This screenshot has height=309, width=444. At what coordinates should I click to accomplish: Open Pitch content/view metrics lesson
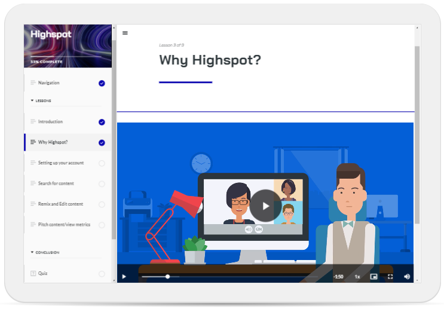point(68,225)
